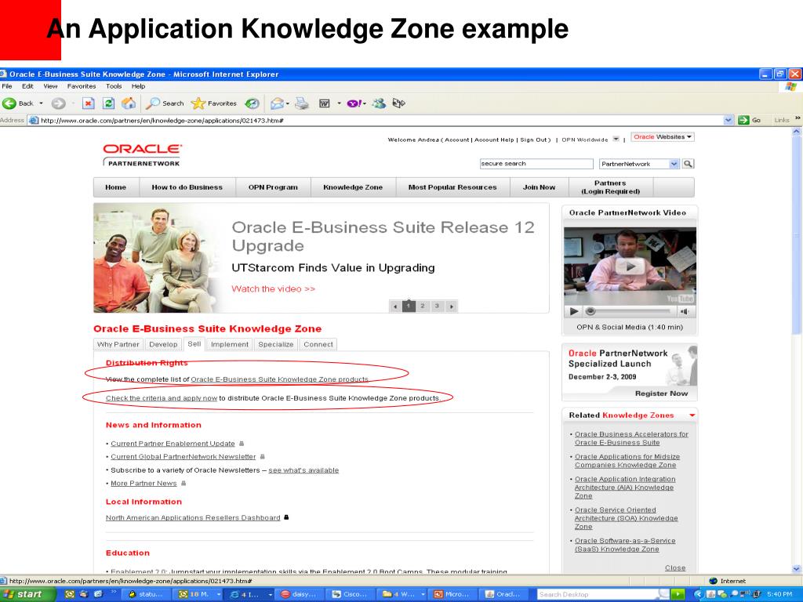Switch to the Develop tab

(163, 345)
